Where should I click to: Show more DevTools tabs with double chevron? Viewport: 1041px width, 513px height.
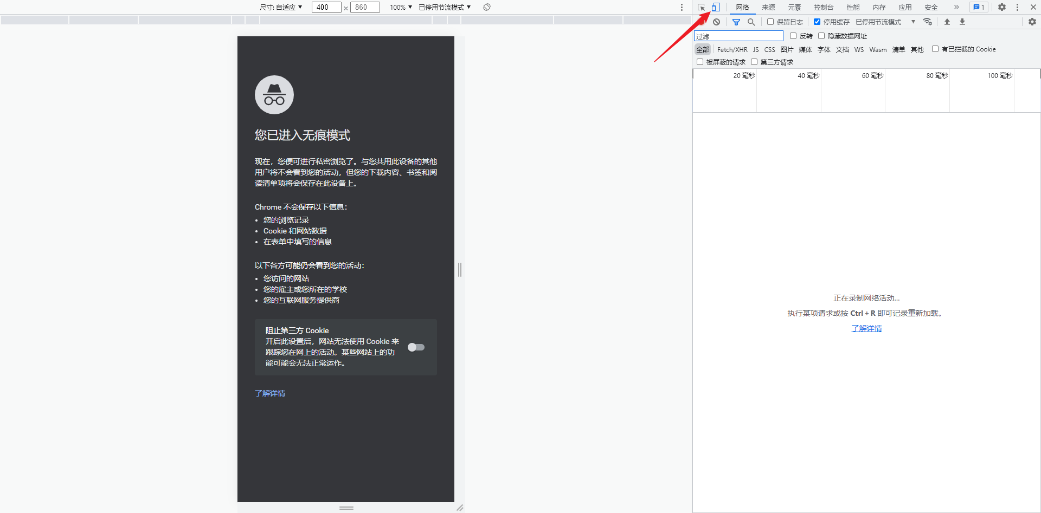[956, 7]
